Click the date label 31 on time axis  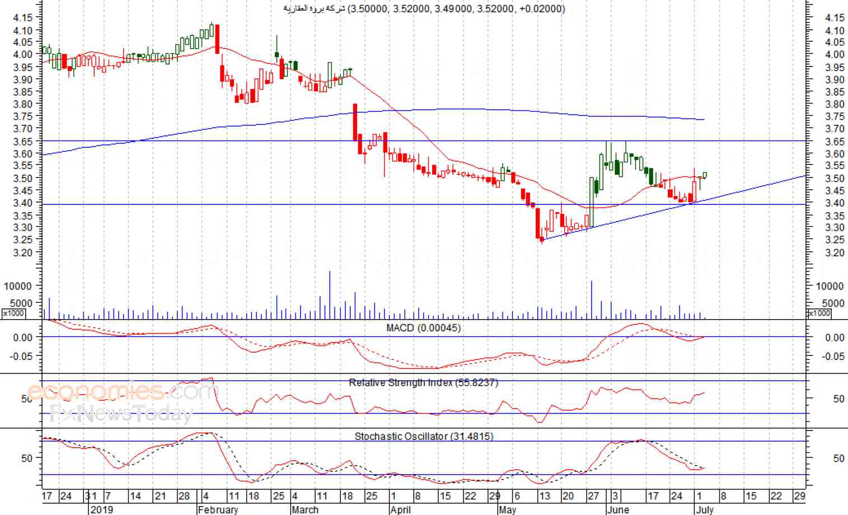pyautogui.click(x=91, y=496)
